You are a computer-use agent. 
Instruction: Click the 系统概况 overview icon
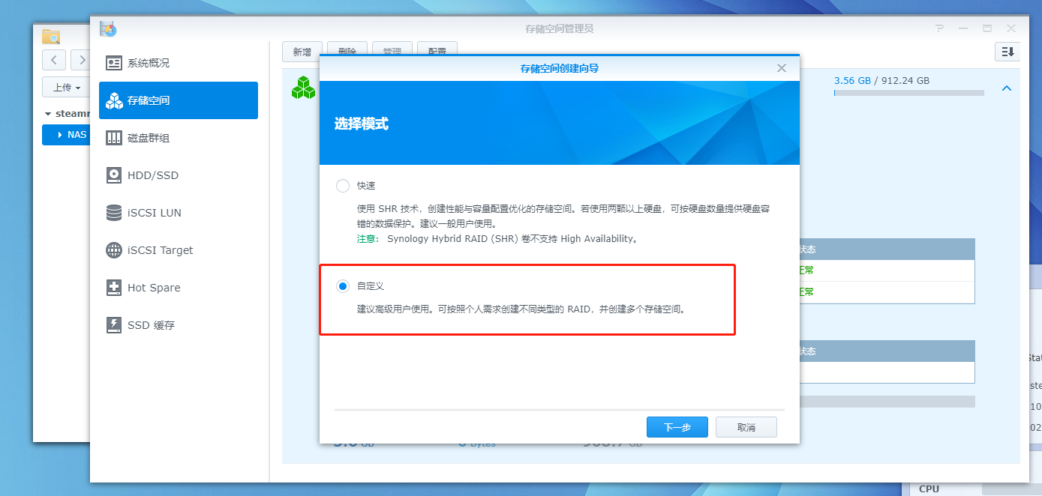(x=114, y=63)
